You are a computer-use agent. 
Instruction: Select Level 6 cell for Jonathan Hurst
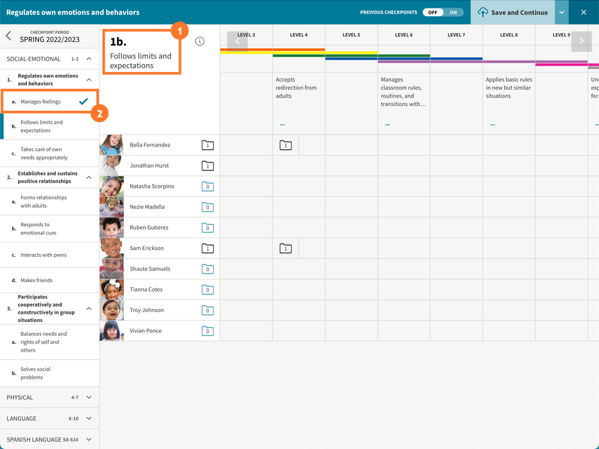pos(404,166)
